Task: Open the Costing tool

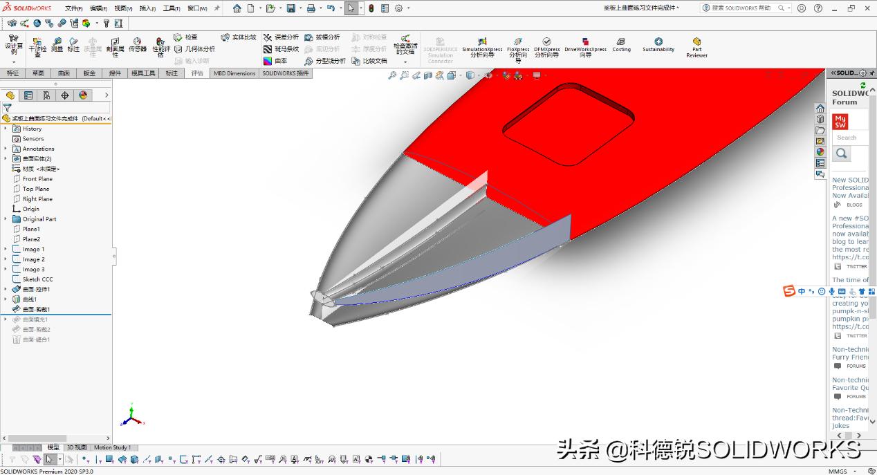Action: pos(621,45)
